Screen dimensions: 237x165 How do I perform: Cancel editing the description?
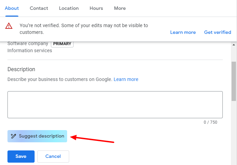(x=53, y=157)
